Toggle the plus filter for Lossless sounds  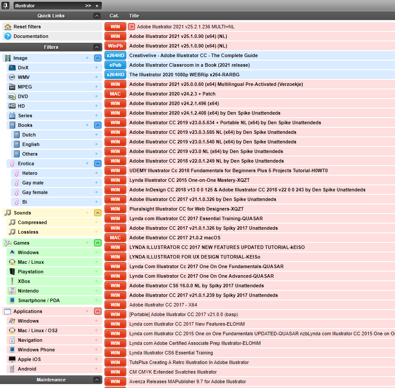coord(96,232)
